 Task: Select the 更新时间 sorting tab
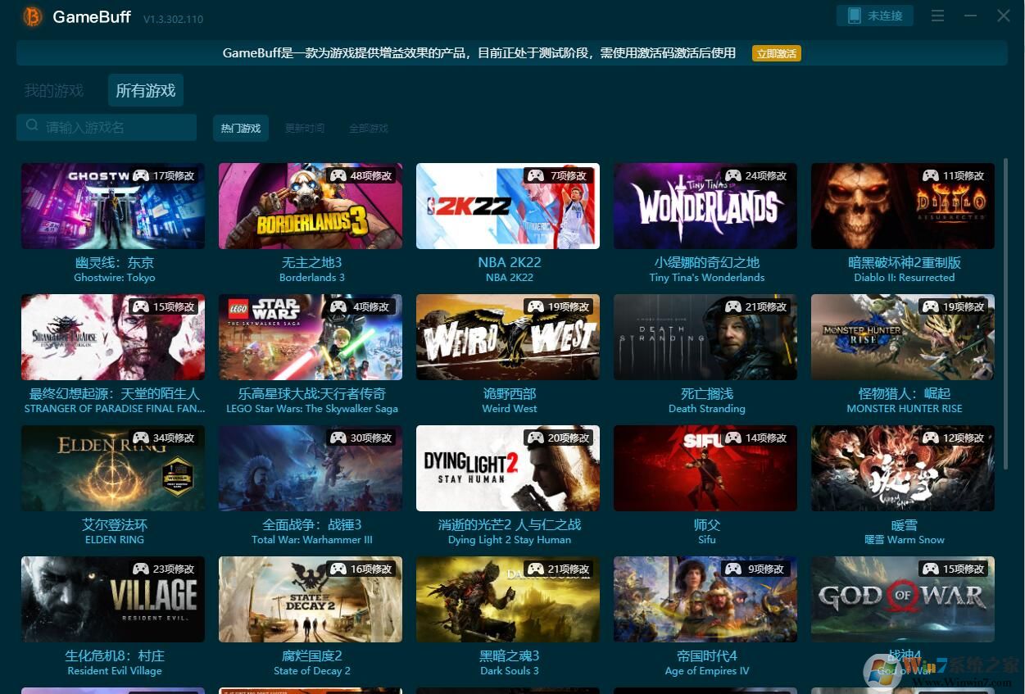point(304,128)
